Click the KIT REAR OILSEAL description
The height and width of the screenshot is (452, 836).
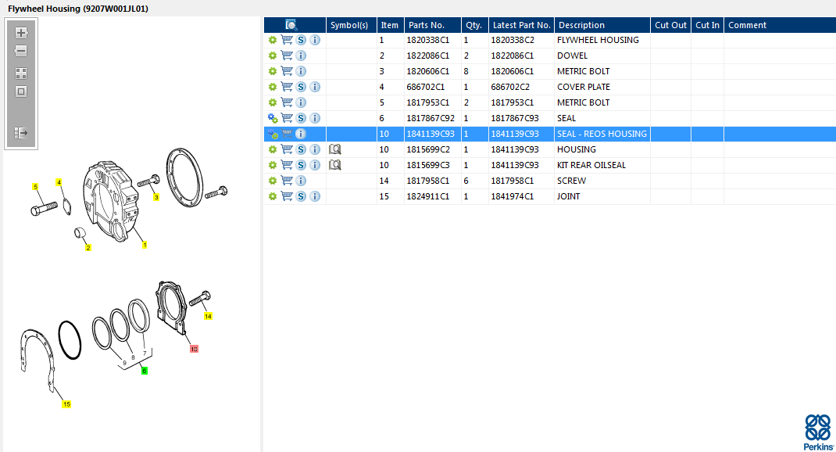tap(591, 165)
